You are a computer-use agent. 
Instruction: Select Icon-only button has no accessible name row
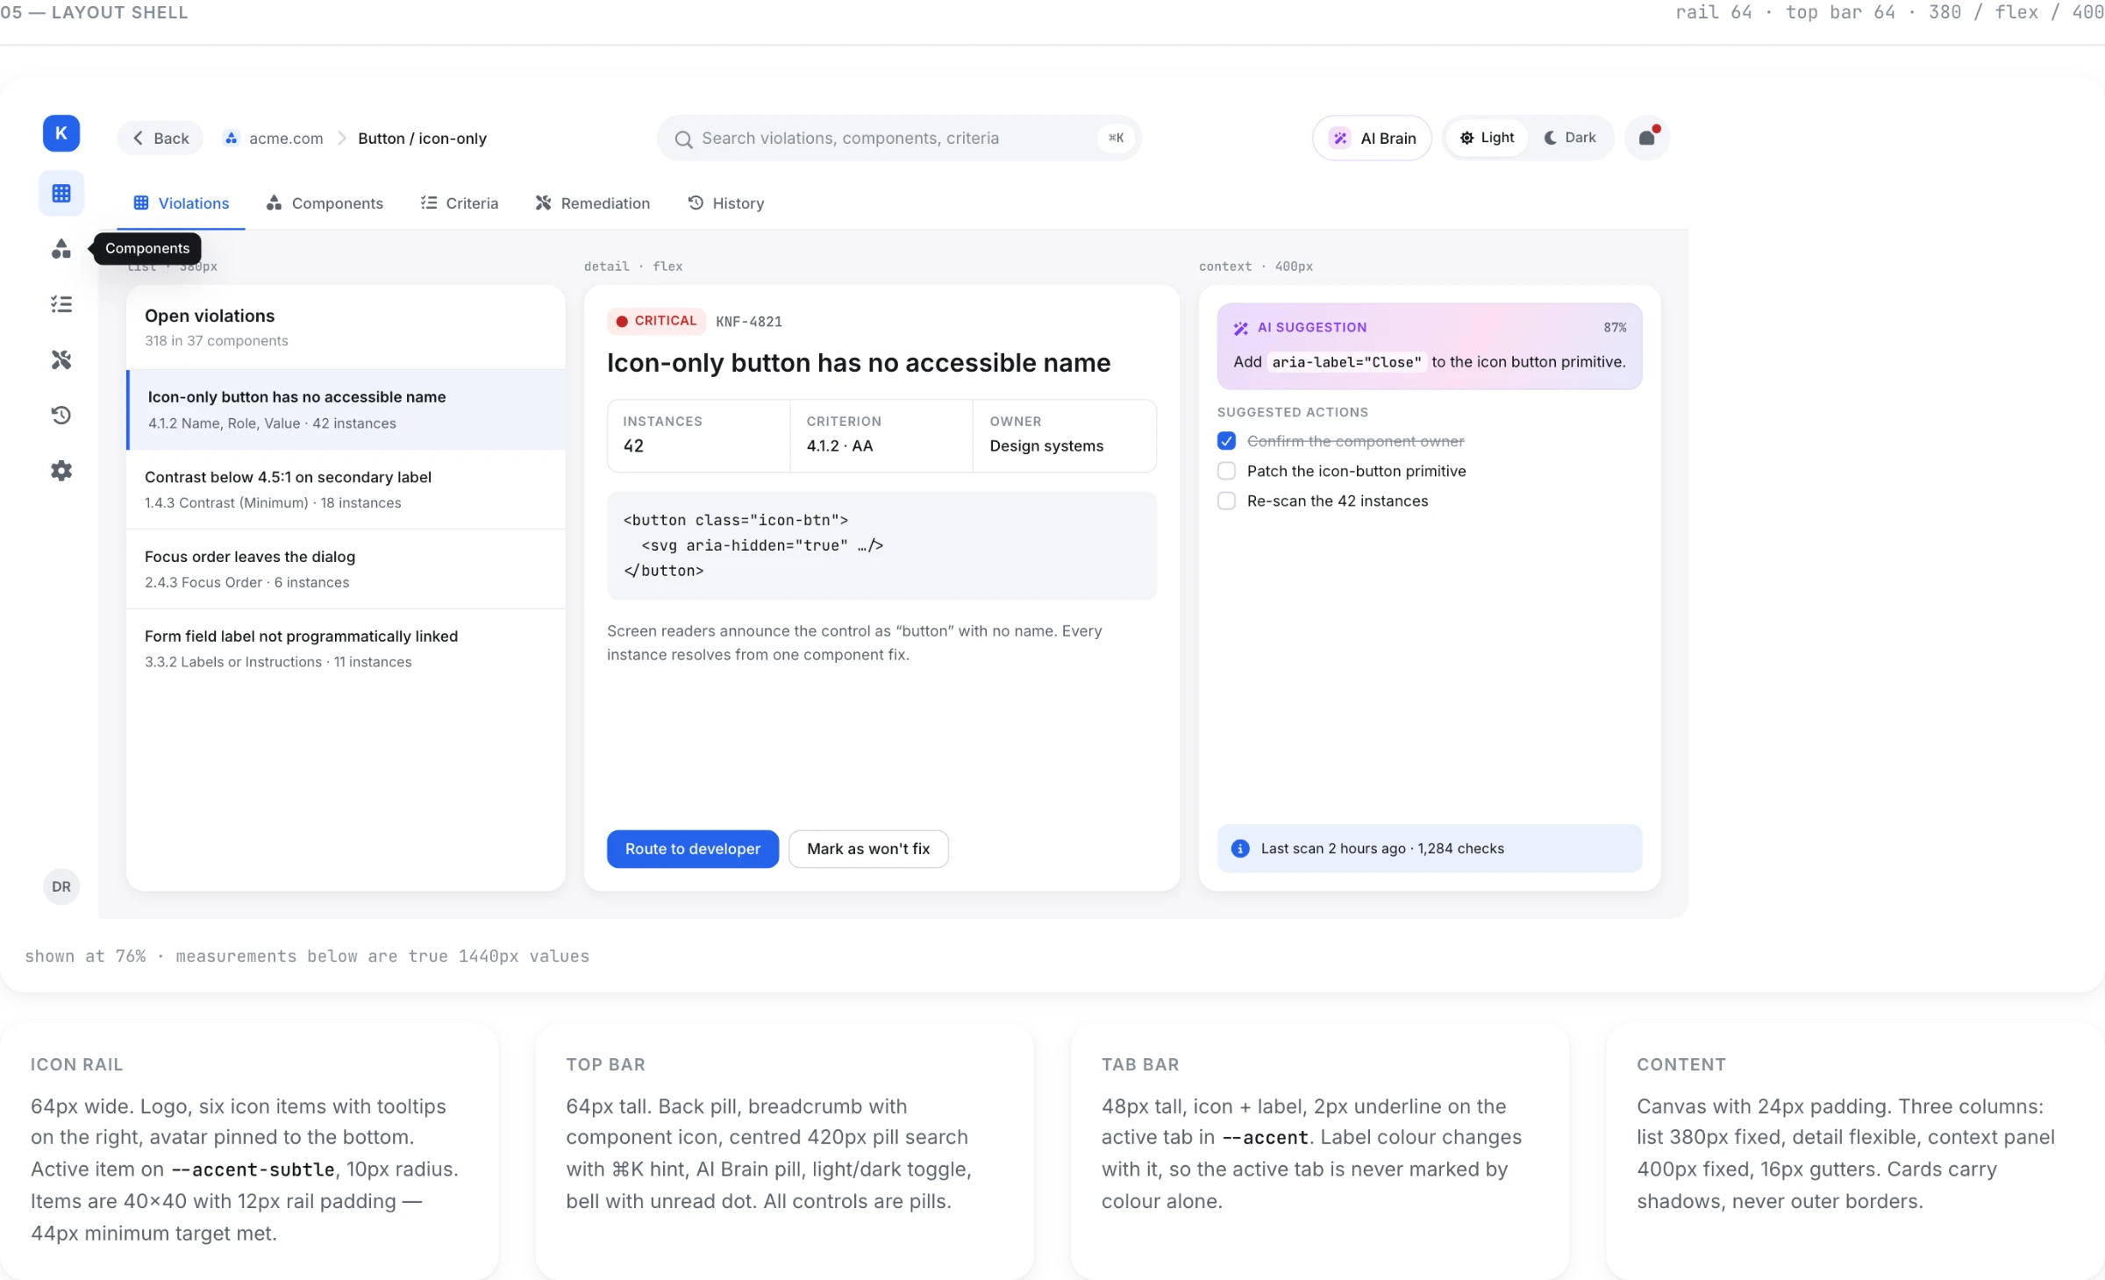coord(346,409)
